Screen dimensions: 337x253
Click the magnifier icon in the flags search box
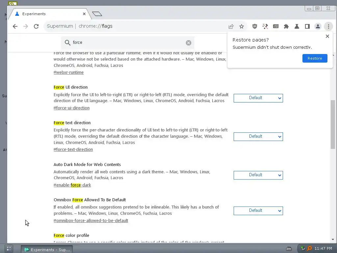coord(67,42)
